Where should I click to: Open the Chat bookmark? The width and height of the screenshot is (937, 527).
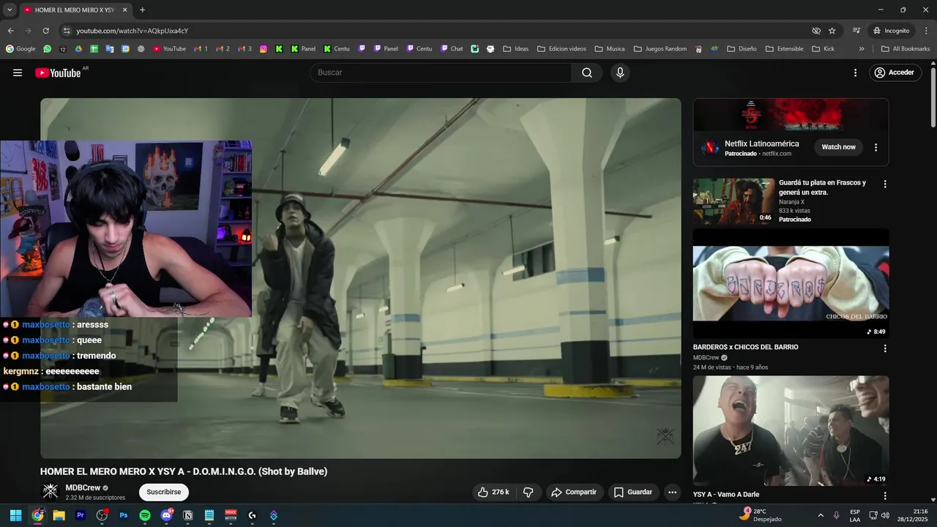pyautogui.click(x=452, y=49)
